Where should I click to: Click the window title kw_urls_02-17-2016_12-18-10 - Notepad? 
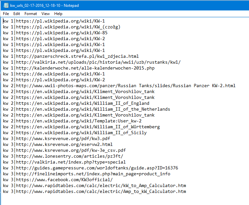point(44,6)
